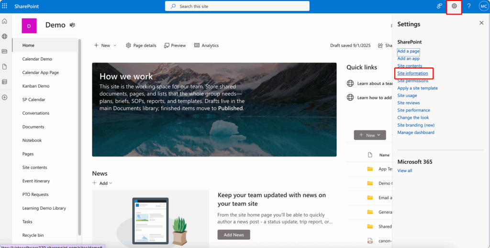The width and height of the screenshot is (490, 248).
Task: Select Documents in the left navigation
Action: 33,127
